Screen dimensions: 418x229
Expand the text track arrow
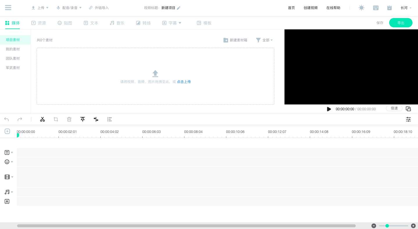point(12,152)
